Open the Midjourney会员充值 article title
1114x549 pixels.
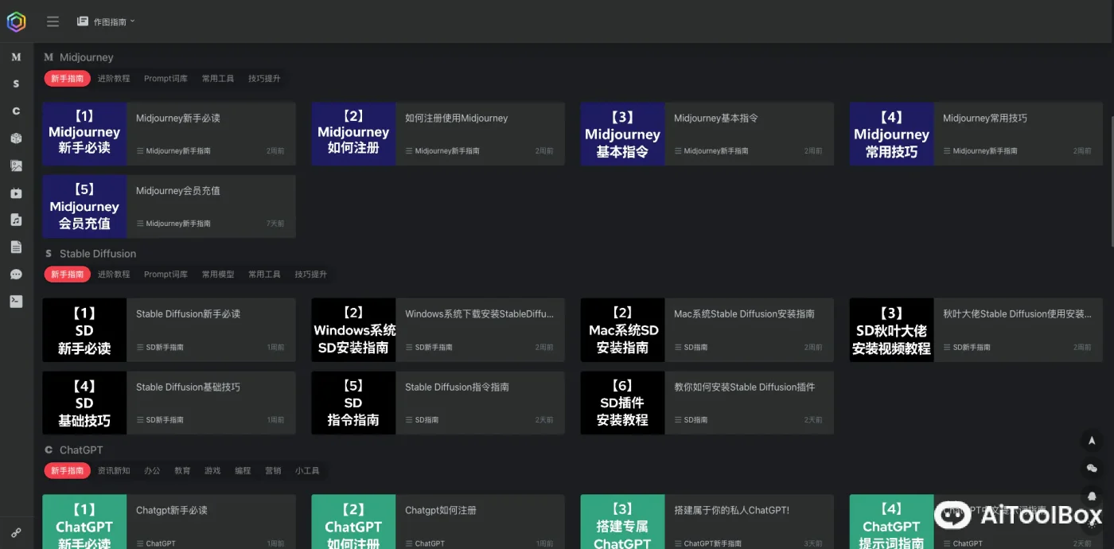tap(178, 191)
